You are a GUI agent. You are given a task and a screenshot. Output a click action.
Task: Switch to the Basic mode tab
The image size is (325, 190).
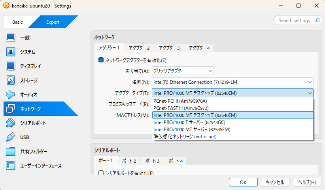pos(17,22)
